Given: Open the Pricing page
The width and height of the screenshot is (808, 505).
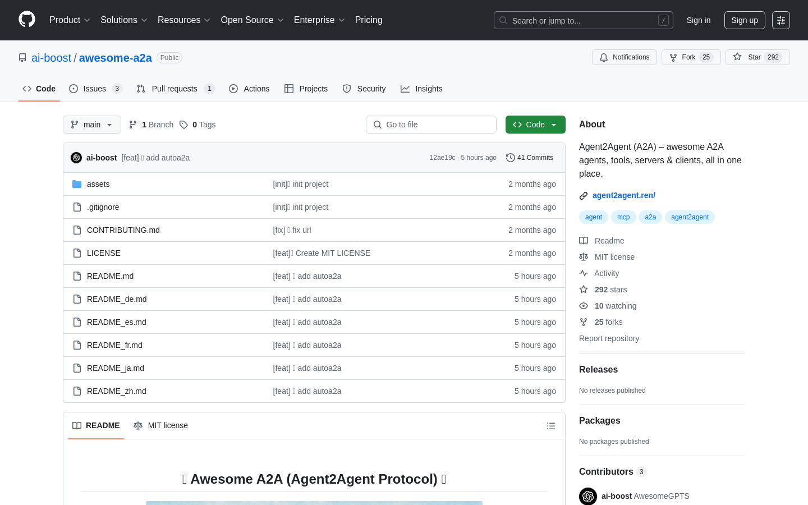Looking at the screenshot, I should (369, 20).
